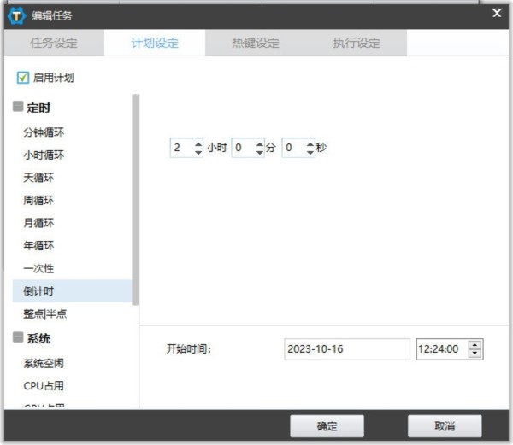The height and width of the screenshot is (445, 513).
Task: Switch to the 任务设定 tab
Action: click(53, 43)
